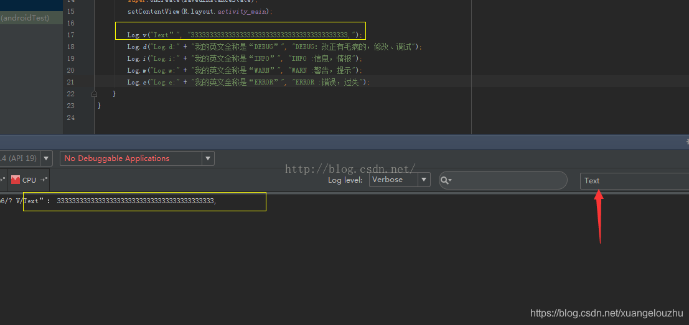689x325 pixels.
Task: Click the setContentView code line
Action: tap(200, 11)
